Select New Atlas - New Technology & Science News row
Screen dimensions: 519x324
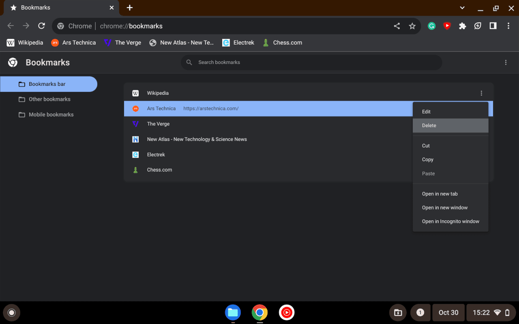[309, 139]
